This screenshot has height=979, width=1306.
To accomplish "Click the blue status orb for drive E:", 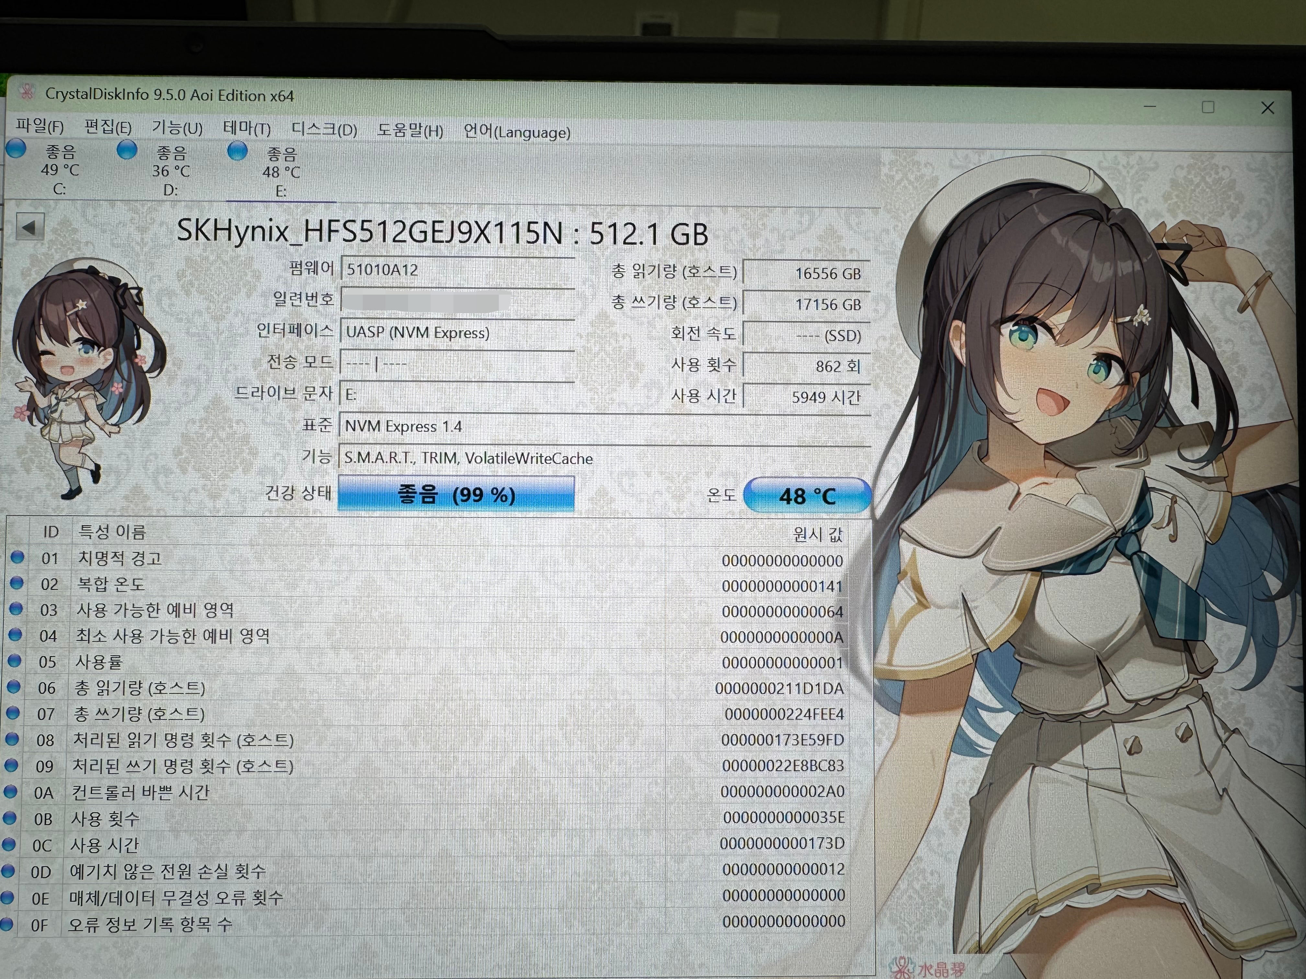I will pos(237,151).
